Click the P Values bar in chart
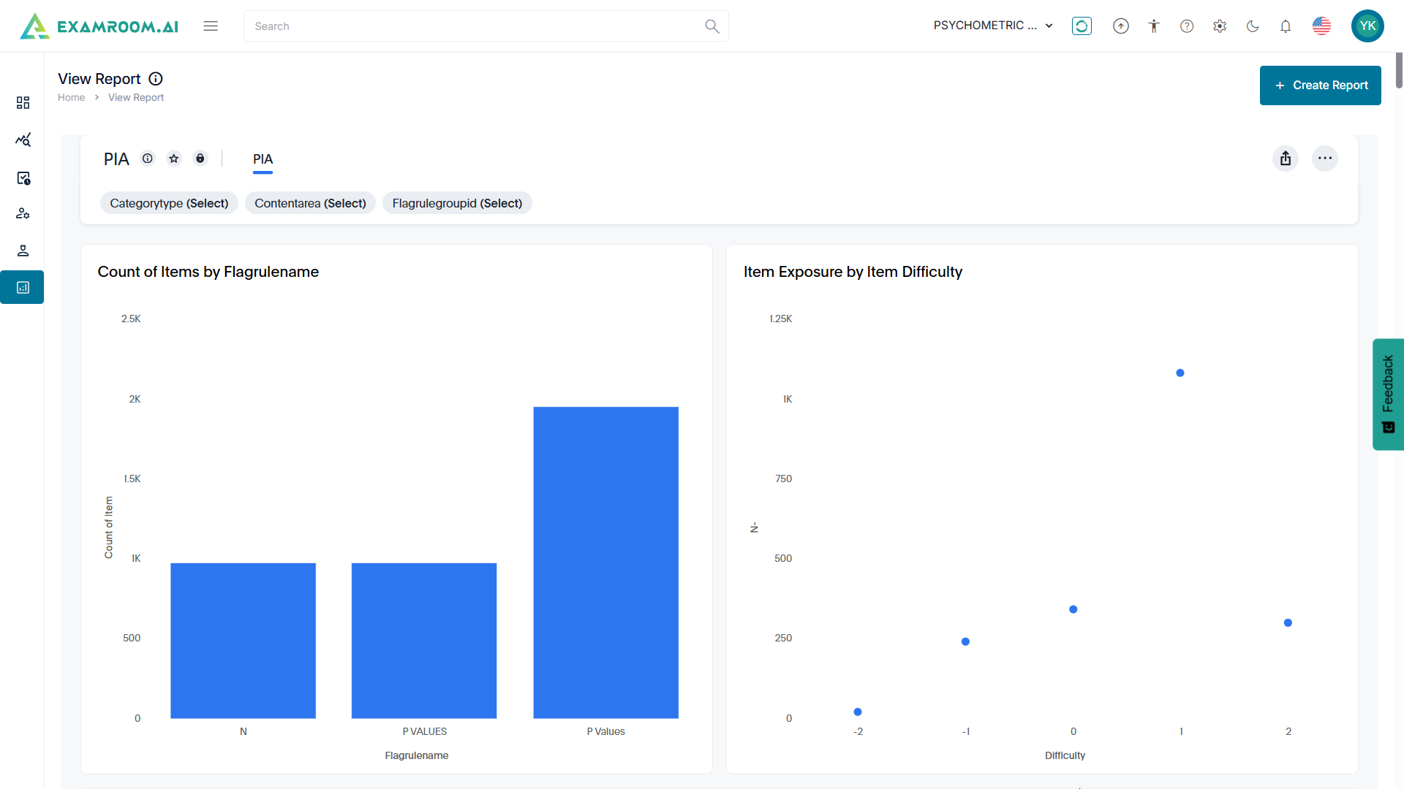Image resolution: width=1404 pixels, height=789 pixels. point(605,563)
